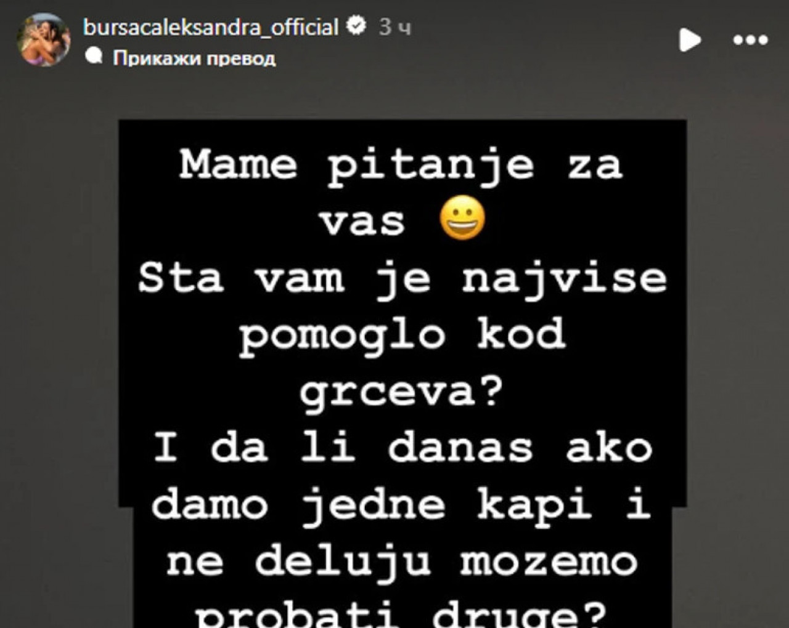Click the "Sta vam je najvise" line
The image size is (789, 628).
pos(402,279)
